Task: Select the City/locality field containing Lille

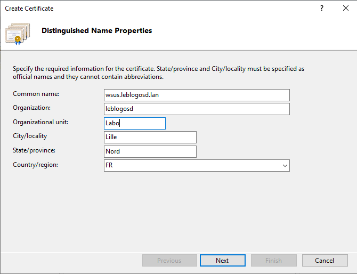Action: 150,138
